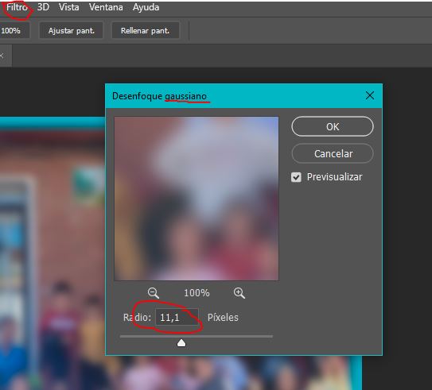Click the 100% preview zoom label
Viewport: 432px width, 390px height.
197,293
